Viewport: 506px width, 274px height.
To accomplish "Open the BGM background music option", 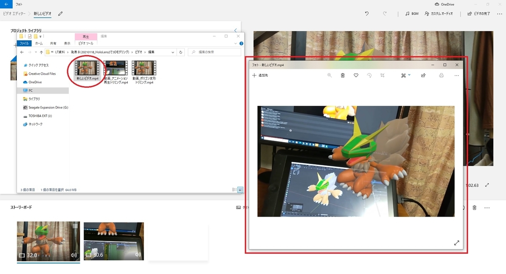I will click(412, 13).
